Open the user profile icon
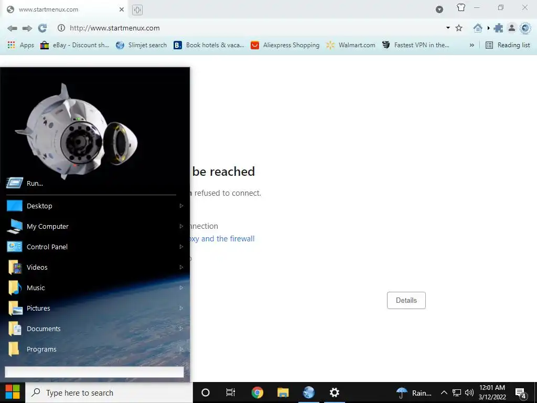The height and width of the screenshot is (403, 537). point(512,28)
